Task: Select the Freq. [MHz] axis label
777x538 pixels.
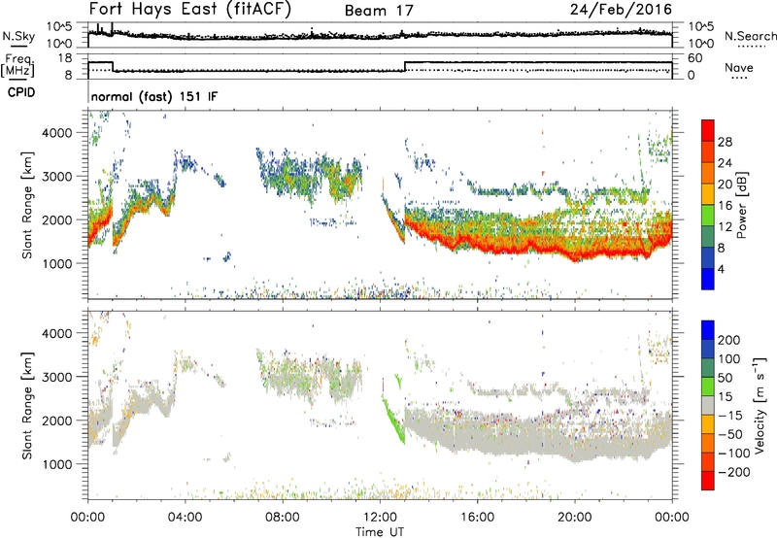Action: click(x=18, y=65)
